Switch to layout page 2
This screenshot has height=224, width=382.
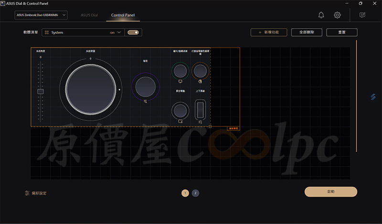pyautogui.click(x=196, y=193)
